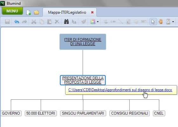This screenshot has width=178, height=127.
Task: Click the Redo arrow icon
Action: 24,22
